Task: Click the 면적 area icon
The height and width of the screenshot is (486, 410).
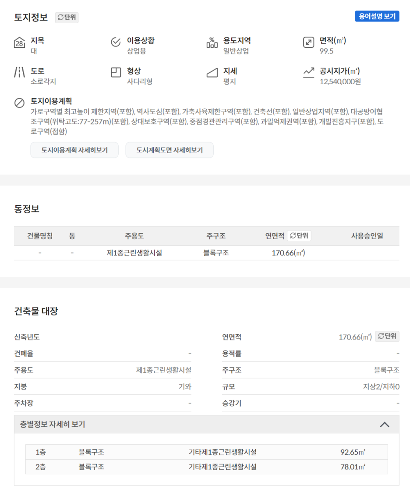Action: click(x=308, y=42)
